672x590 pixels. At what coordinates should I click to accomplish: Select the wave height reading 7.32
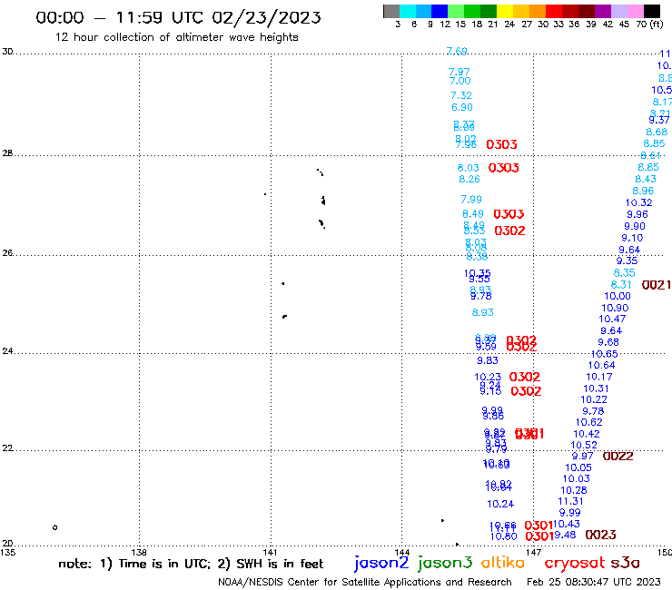click(x=461, y=95)
